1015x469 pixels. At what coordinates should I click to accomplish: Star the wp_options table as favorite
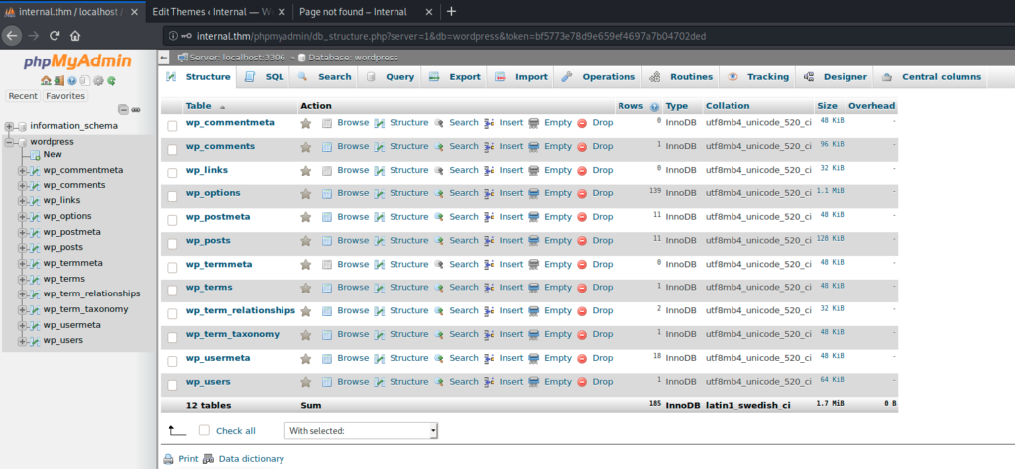306,193
